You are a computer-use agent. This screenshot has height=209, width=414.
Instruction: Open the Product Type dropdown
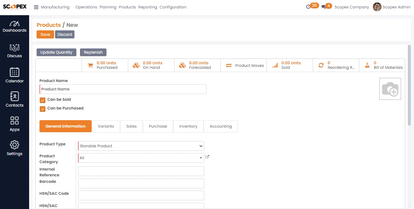coord(141,146)
